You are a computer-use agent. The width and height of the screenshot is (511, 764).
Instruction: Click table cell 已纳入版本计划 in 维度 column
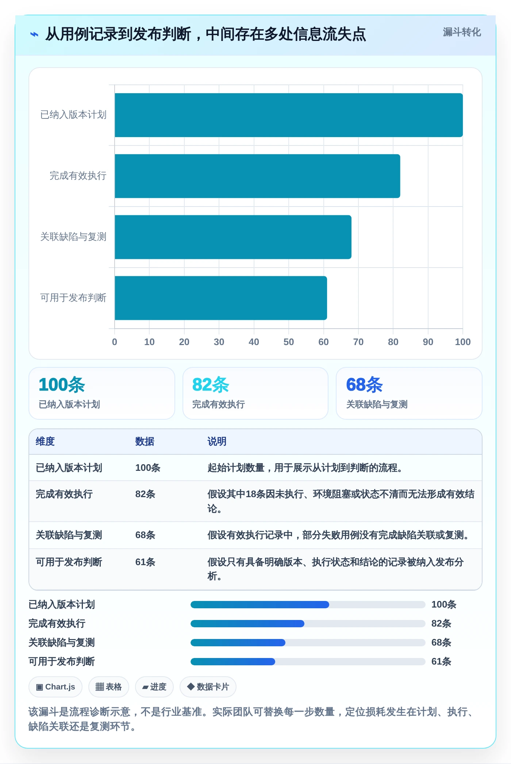point(69,468)
